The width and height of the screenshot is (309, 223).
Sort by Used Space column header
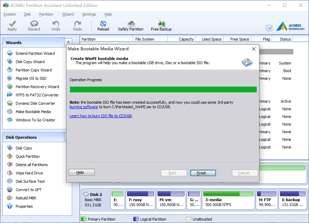pos(209,39)
